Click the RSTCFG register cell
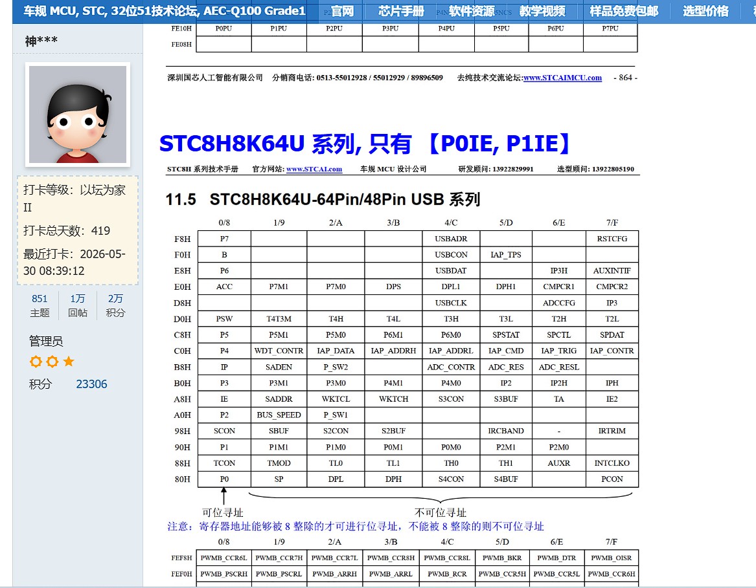 click(x=612, y=239)
